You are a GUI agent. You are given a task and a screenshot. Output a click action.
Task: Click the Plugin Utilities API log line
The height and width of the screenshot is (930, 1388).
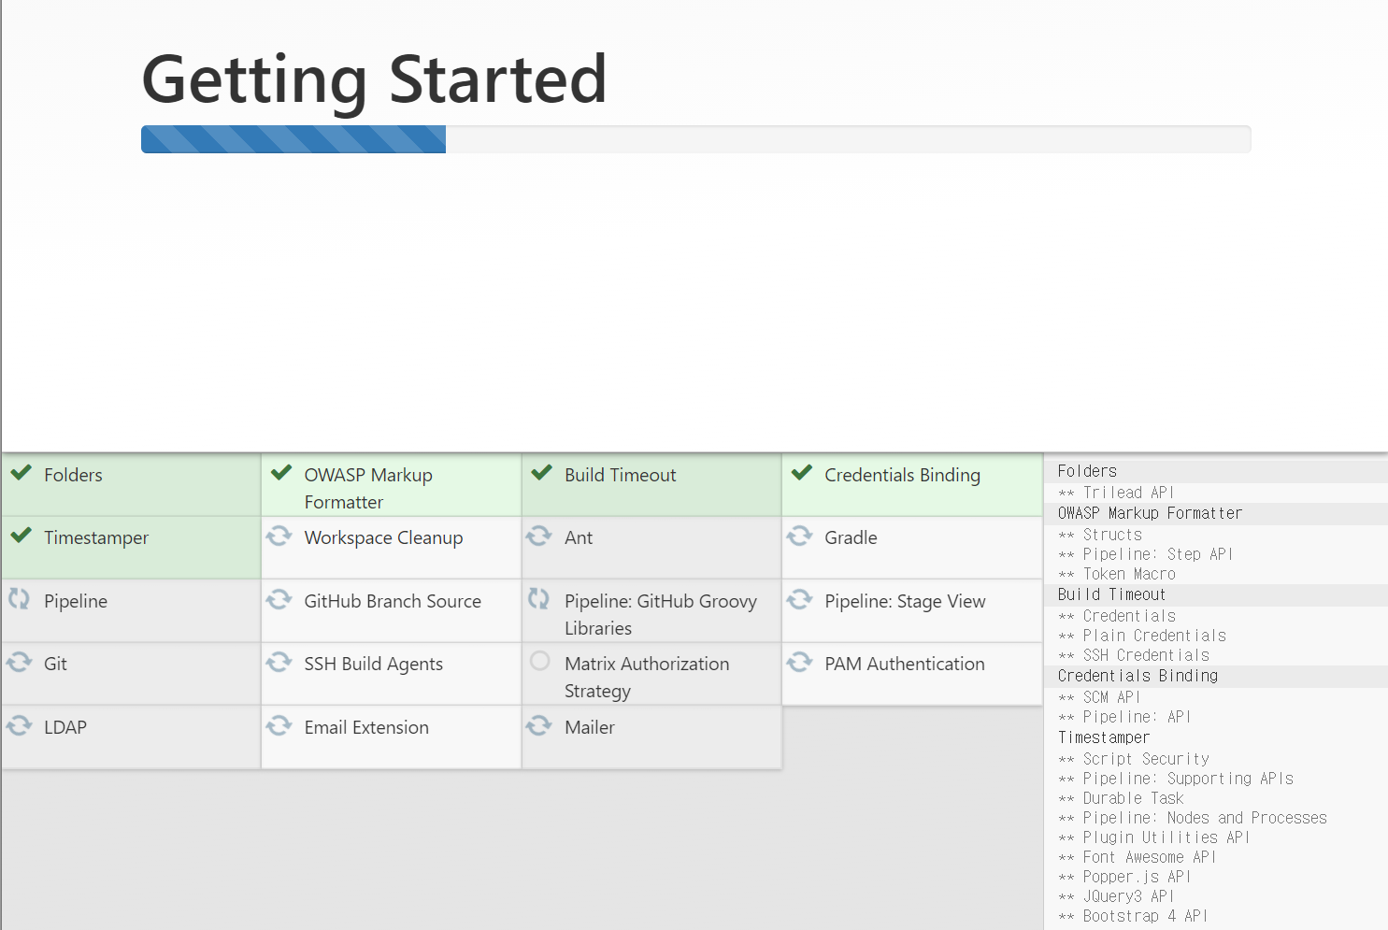1153,837
